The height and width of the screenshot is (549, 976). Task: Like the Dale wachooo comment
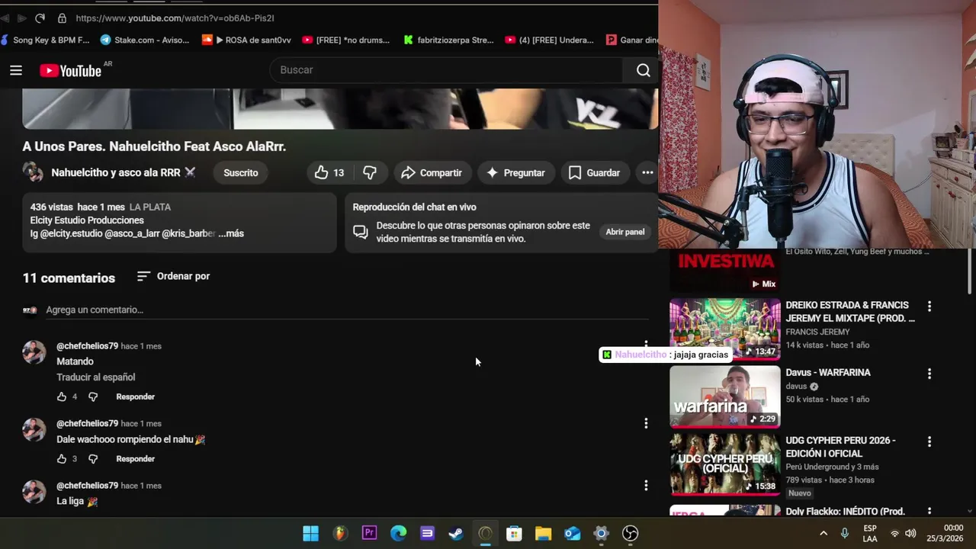(62, 459)
